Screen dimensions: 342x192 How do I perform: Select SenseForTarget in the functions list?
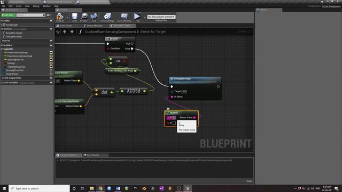[14, 33]
